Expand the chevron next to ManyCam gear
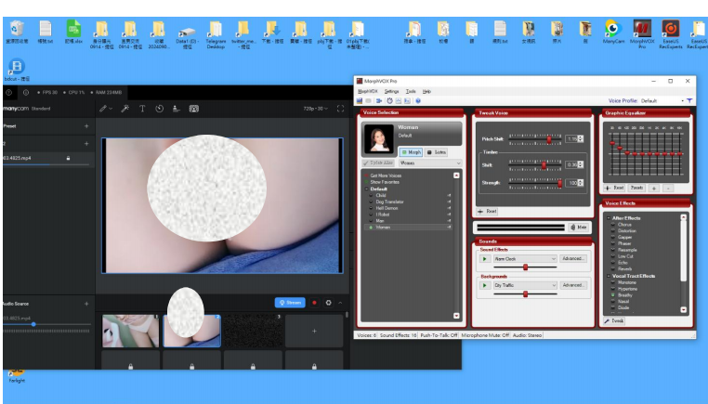Screen dimensions: 708x404 (x=340, y=303)
